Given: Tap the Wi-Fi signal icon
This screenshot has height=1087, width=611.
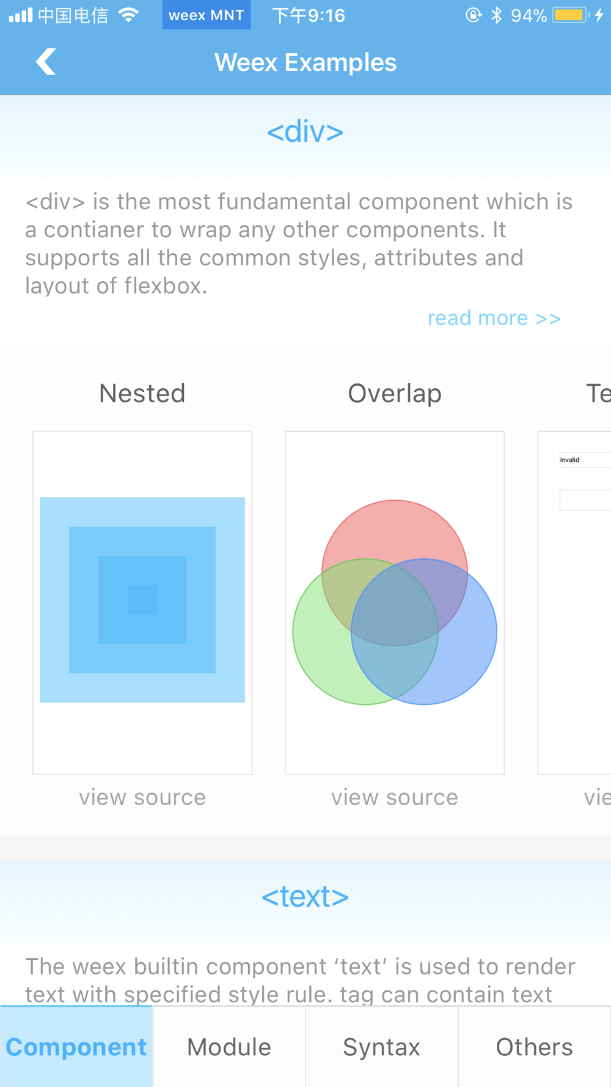Looking at the screenshot, I should [128, 15].
